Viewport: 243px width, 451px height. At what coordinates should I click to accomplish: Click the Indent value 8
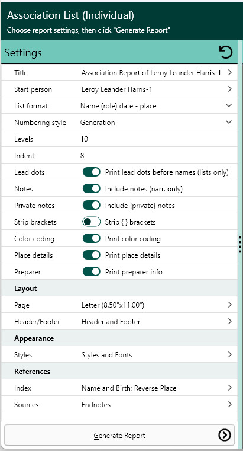point(82,156)
